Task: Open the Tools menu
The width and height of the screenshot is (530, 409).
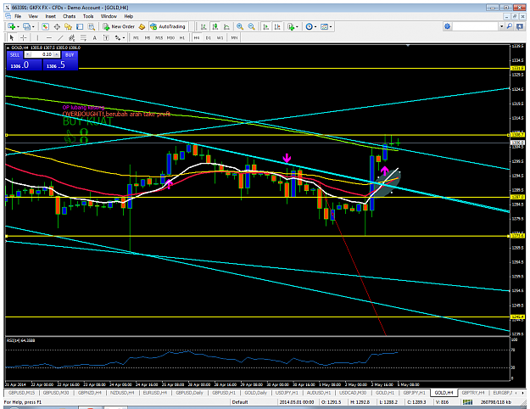Action: coord(88,16)
